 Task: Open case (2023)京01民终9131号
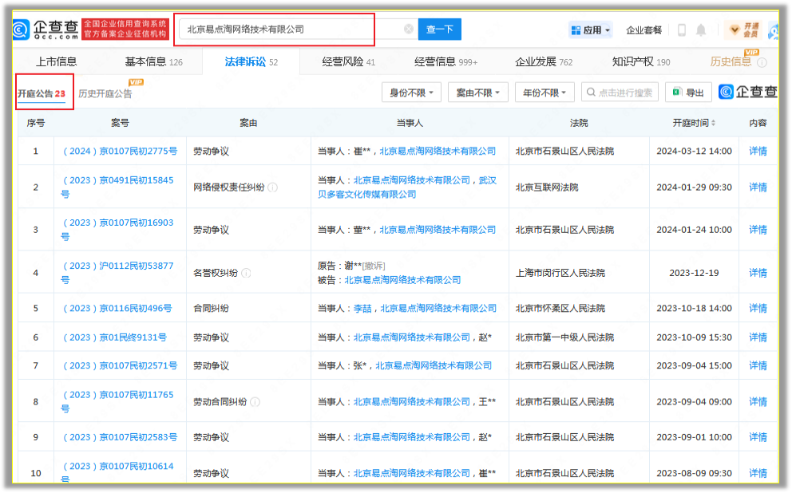click(114, 337)
